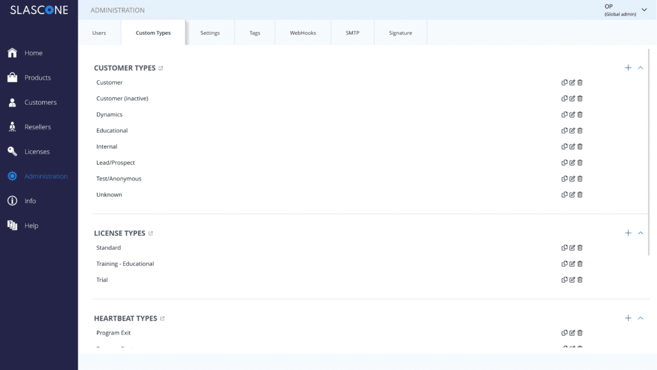Collapse the Customer Types section
The width and height of the screenshot is (657, 370).
click(640, 68)
